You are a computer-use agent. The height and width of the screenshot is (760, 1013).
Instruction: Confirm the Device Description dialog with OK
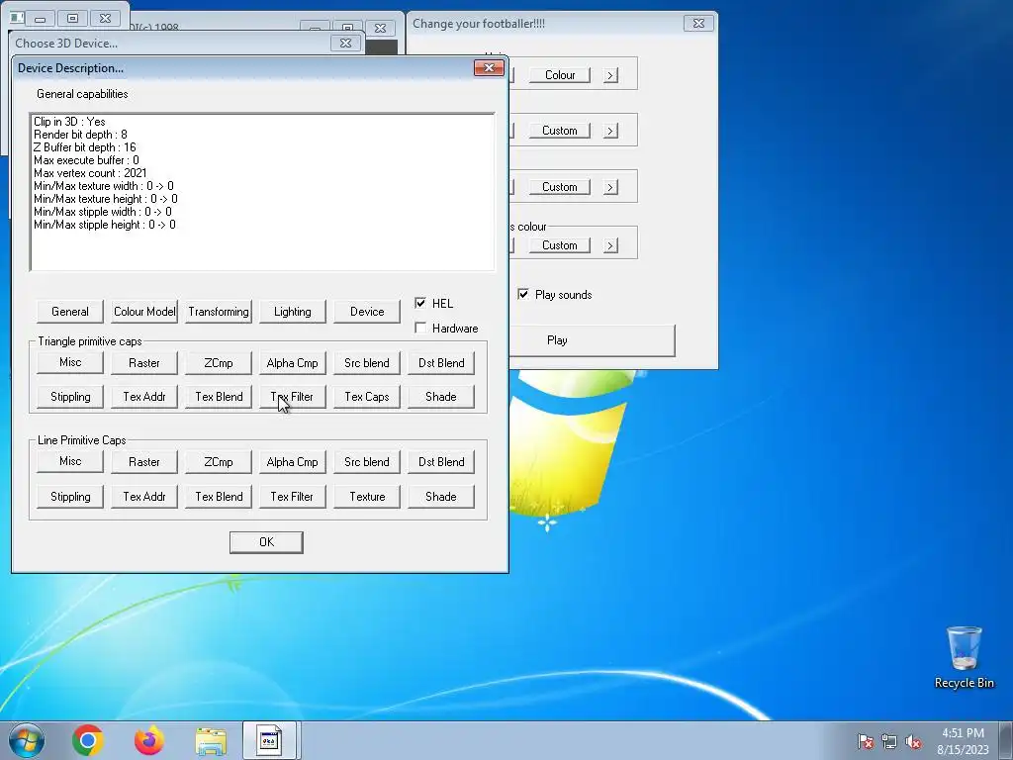(x=266, y=542)
